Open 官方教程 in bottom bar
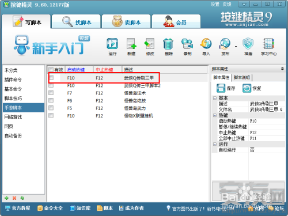The height and width of the screenshot is (216, 288). tap(18, 208)
